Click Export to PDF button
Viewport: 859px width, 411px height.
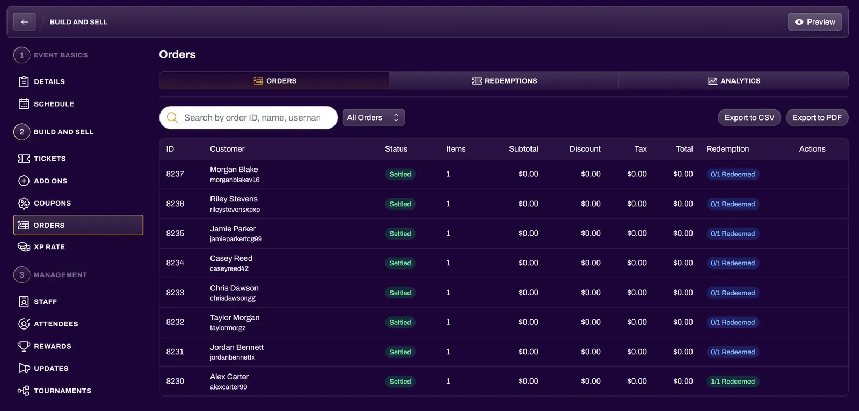pyautogui.click(x=817, y=117)
